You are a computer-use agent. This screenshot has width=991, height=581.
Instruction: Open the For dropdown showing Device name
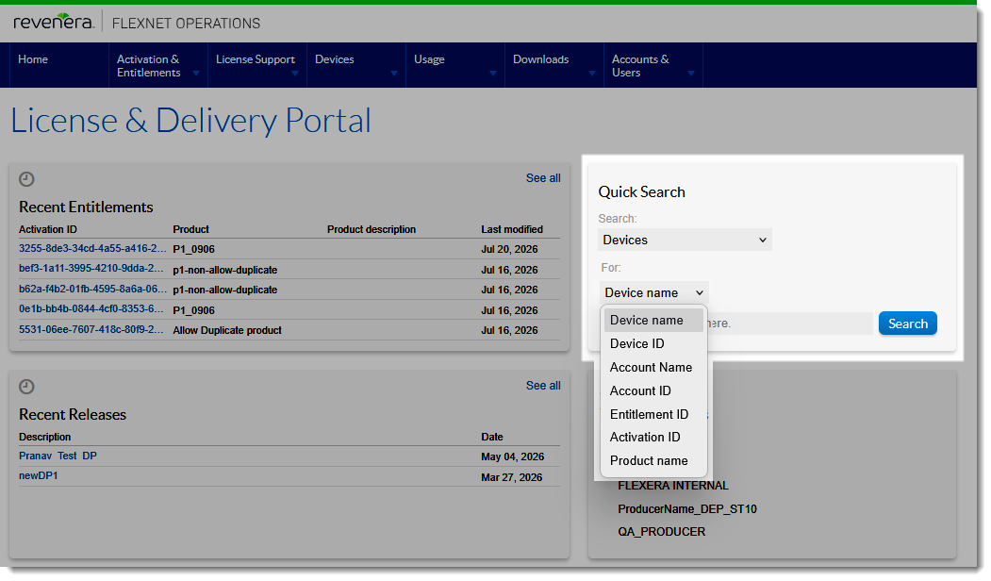tap(654, 292)
